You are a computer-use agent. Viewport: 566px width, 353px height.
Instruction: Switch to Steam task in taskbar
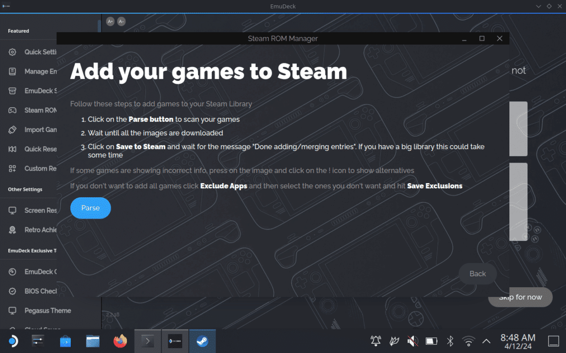pyautogui.click(x=202, y=341)
